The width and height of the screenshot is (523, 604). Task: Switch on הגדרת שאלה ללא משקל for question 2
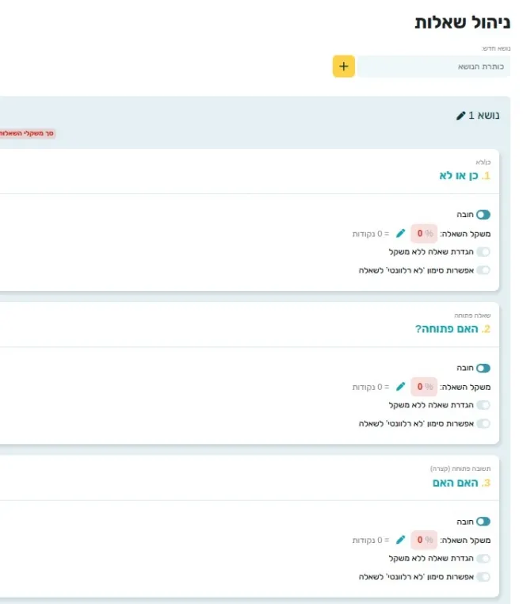click(483, 405)
